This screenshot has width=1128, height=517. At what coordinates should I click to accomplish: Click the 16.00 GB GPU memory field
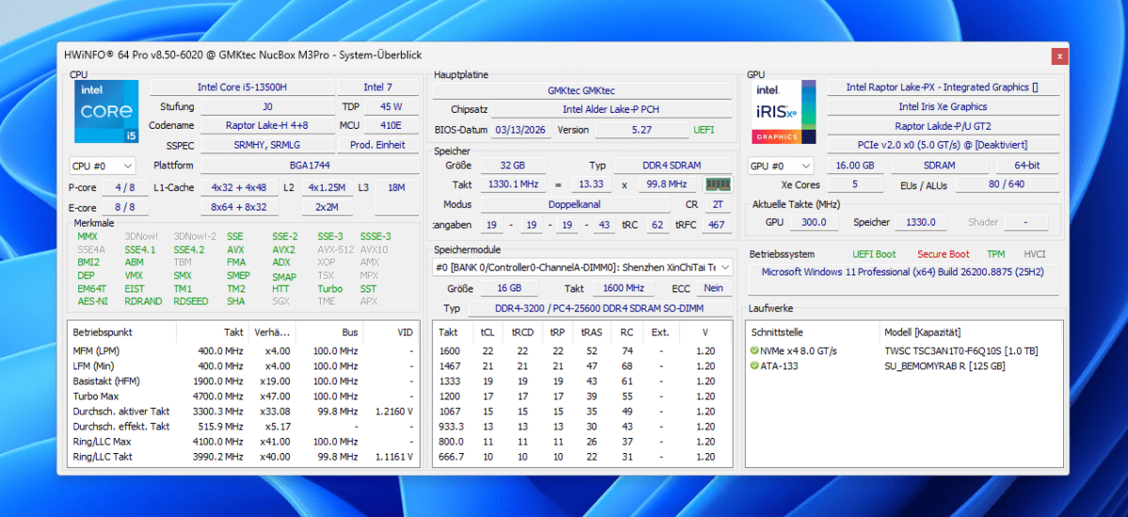[x=855, y=165]
